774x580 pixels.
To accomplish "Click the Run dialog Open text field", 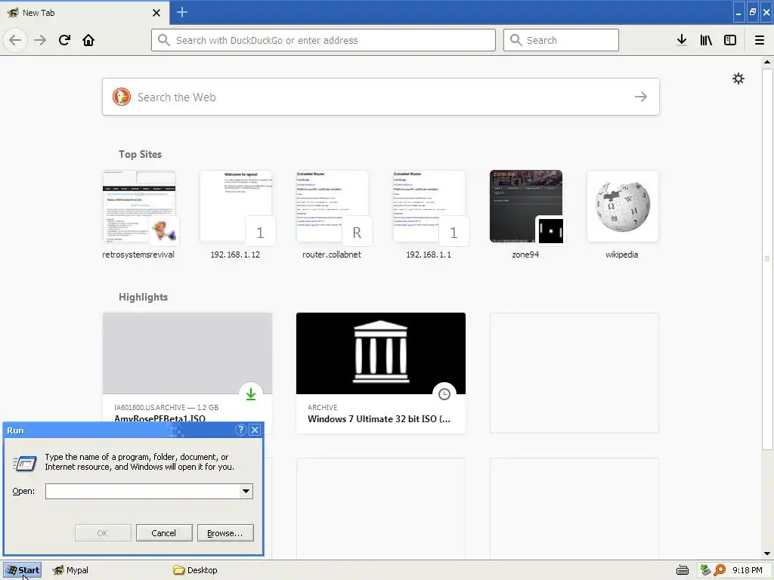I will pyautogui.click(x=143, y=491).
